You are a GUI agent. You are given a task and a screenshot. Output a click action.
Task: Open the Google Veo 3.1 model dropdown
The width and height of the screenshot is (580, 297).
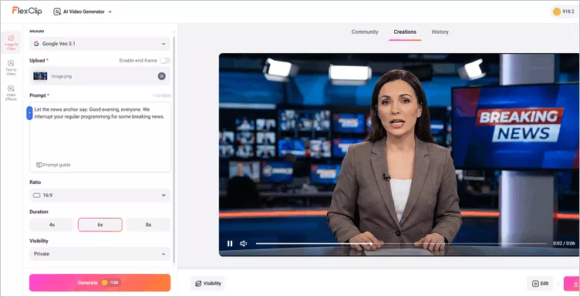99,44
